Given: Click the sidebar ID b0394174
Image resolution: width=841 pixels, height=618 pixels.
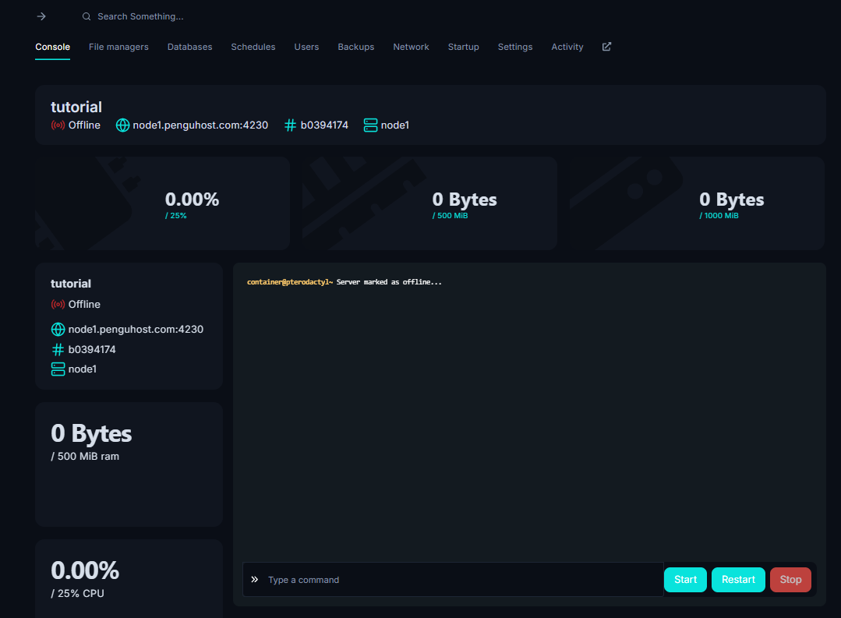Looking at the screenshot, I should pyautogui.click(x=92, y=349).
